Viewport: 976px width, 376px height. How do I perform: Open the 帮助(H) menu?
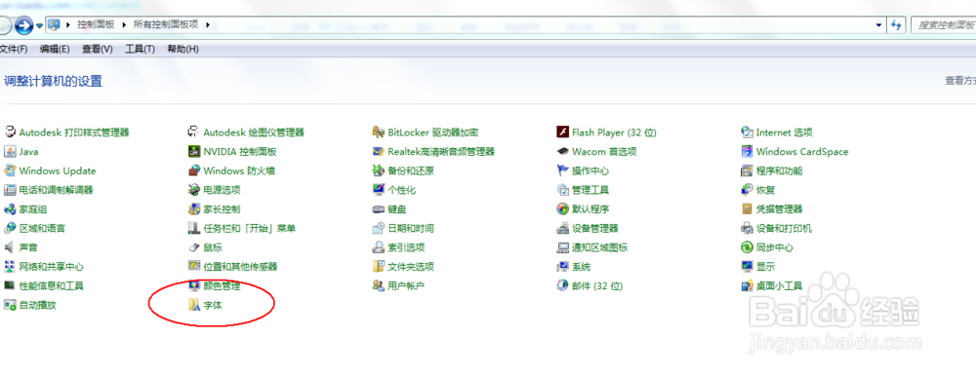click(183, 49)
